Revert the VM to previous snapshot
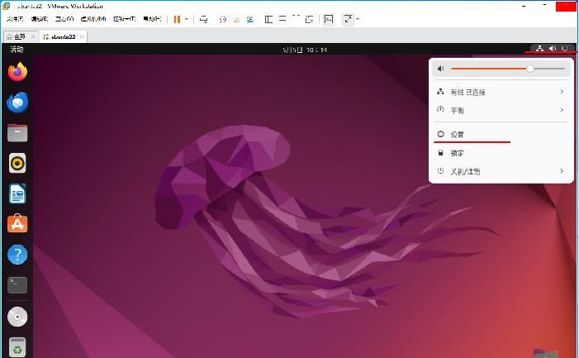This screenshot has width=579, height=358. point(236,19)
